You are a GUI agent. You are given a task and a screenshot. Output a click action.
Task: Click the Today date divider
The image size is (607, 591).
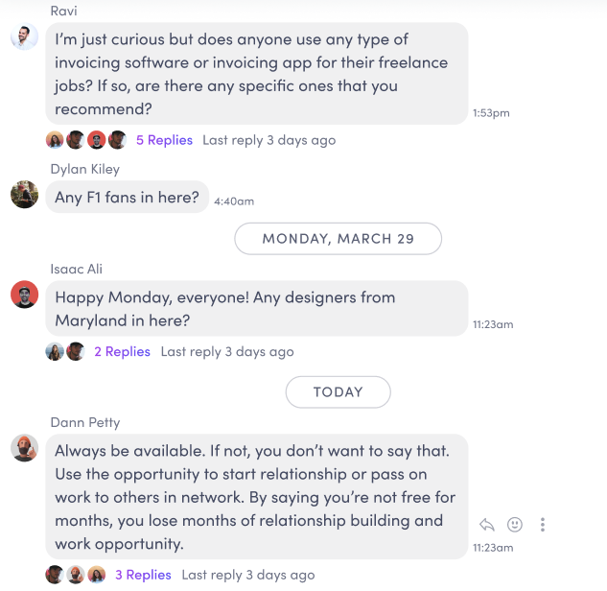pyautogui.click(x=338, y=391)
